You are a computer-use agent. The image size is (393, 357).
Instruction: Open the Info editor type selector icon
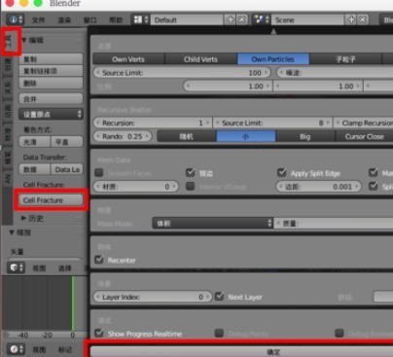[16, 19]
